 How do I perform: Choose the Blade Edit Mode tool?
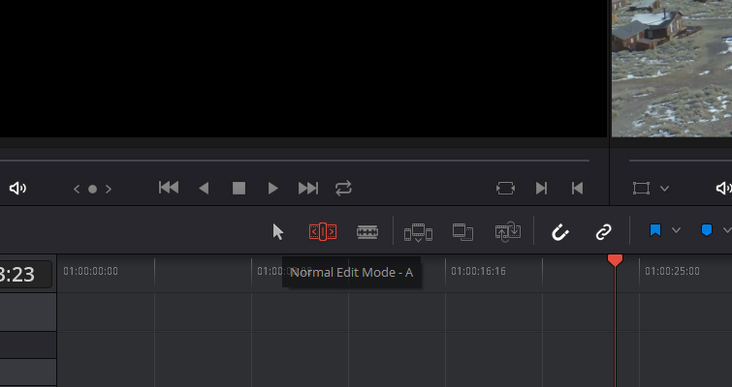(x=367, y=231)
